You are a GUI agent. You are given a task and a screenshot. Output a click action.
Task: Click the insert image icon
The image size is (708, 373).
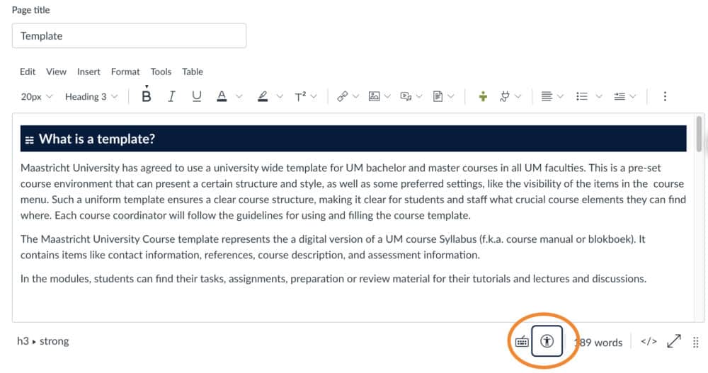click(374, 96)
